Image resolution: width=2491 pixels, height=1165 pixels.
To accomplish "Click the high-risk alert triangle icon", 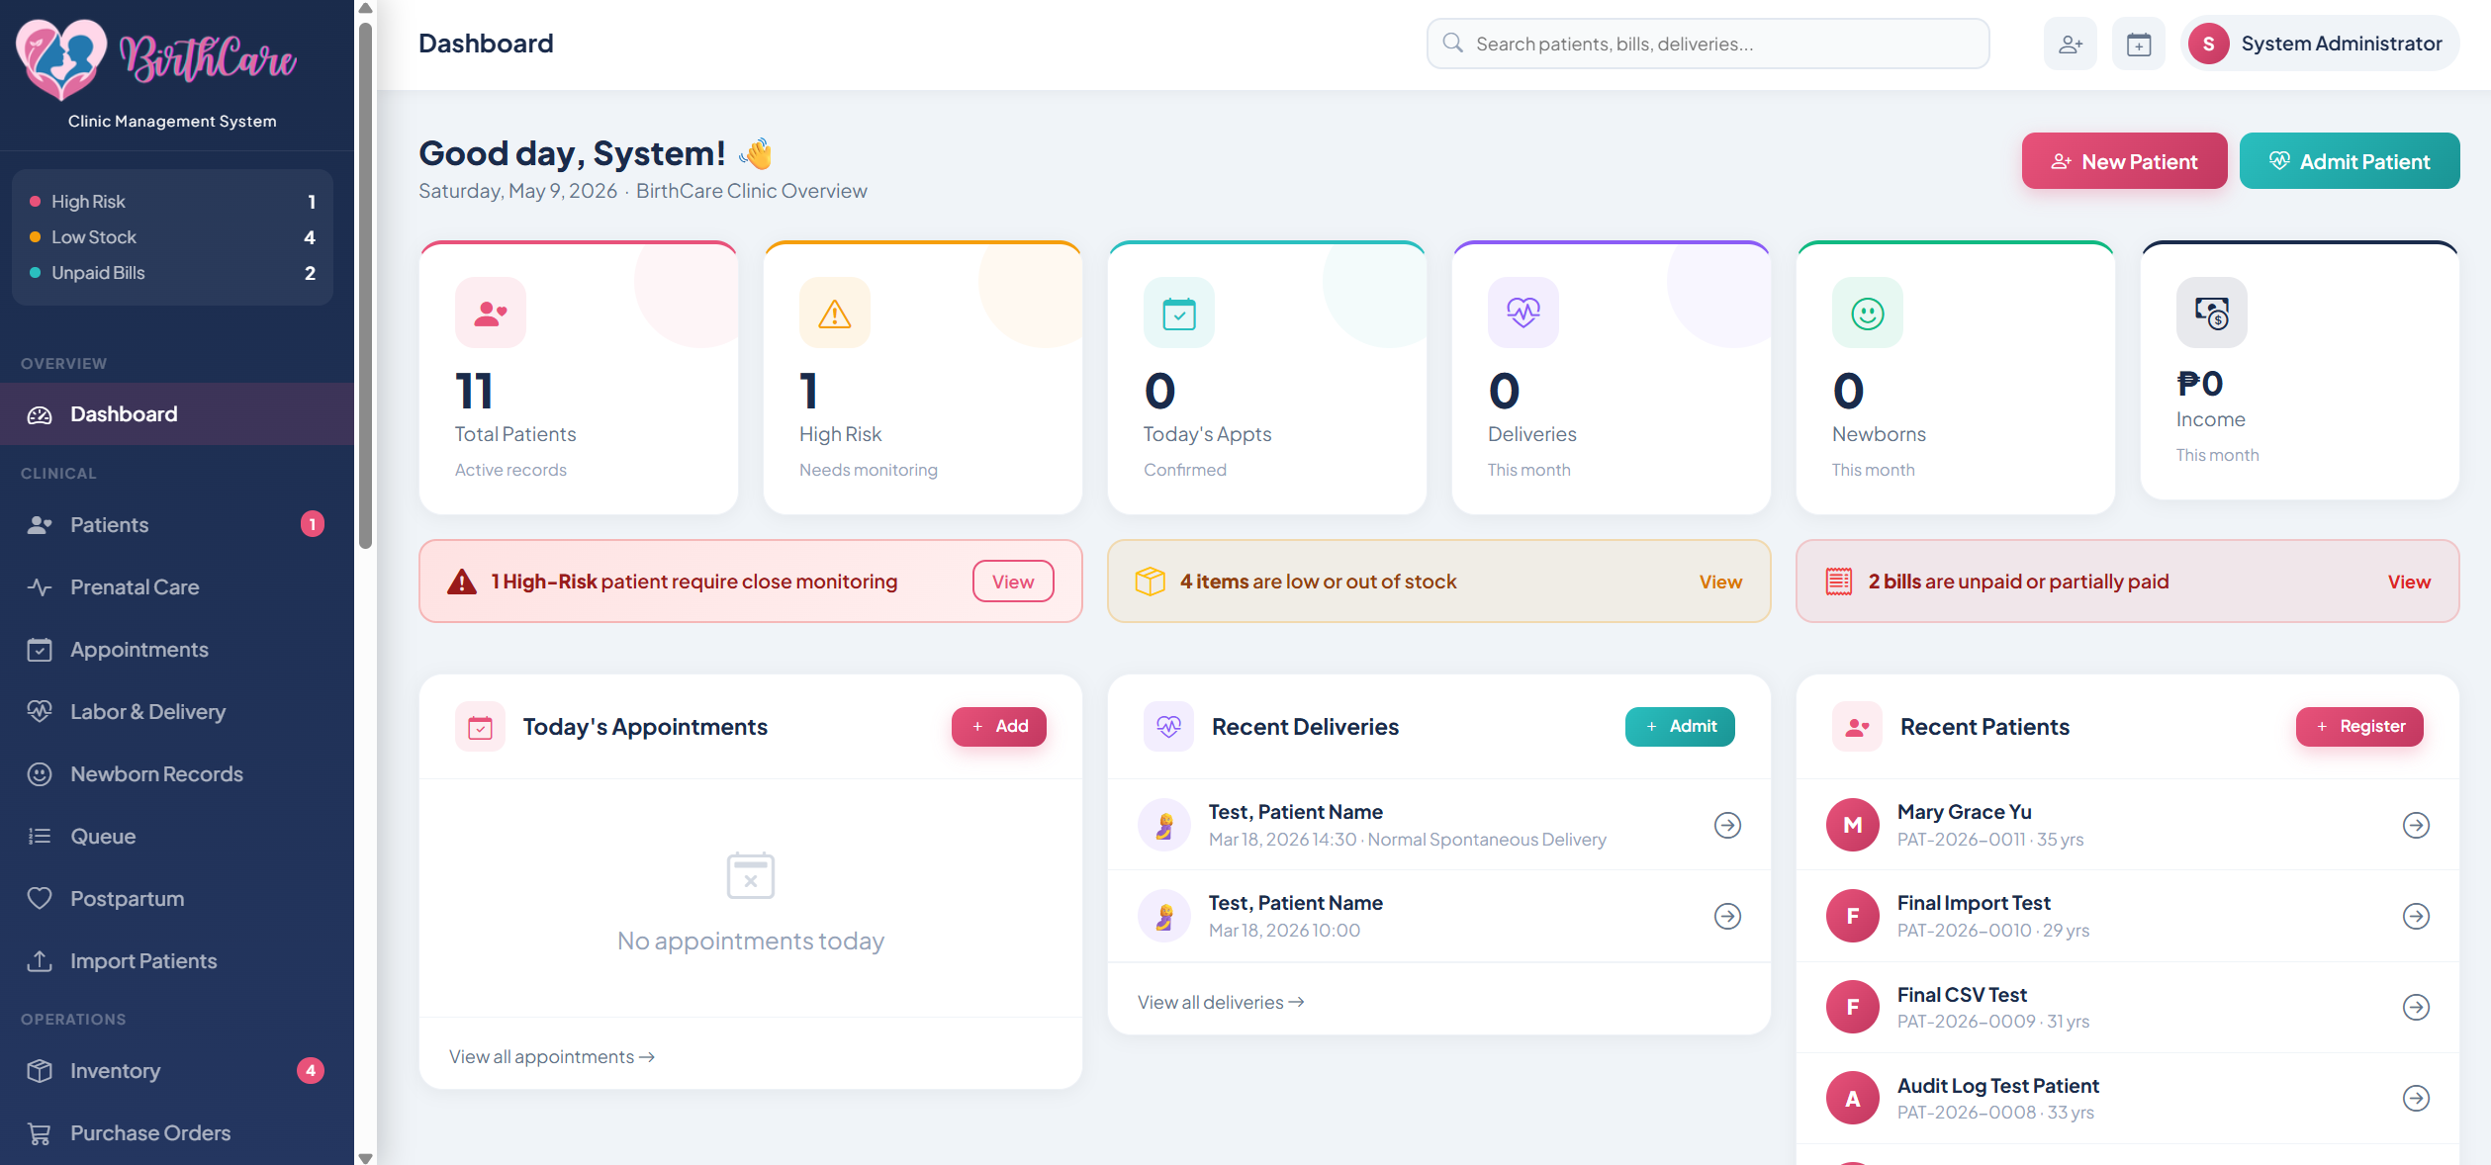I will (x=461, y=582).
